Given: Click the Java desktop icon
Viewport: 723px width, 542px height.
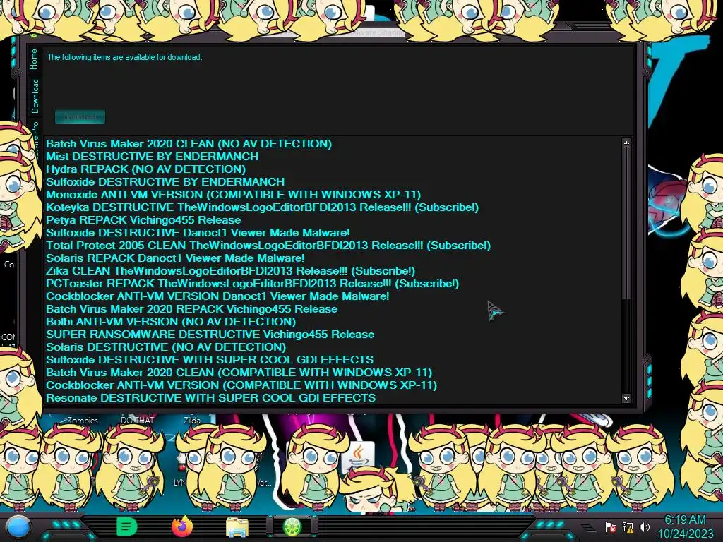Looking at the screenshot, I should coord(357,455).
